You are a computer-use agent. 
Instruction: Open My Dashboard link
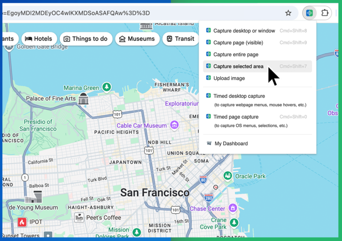coord(231,143)
